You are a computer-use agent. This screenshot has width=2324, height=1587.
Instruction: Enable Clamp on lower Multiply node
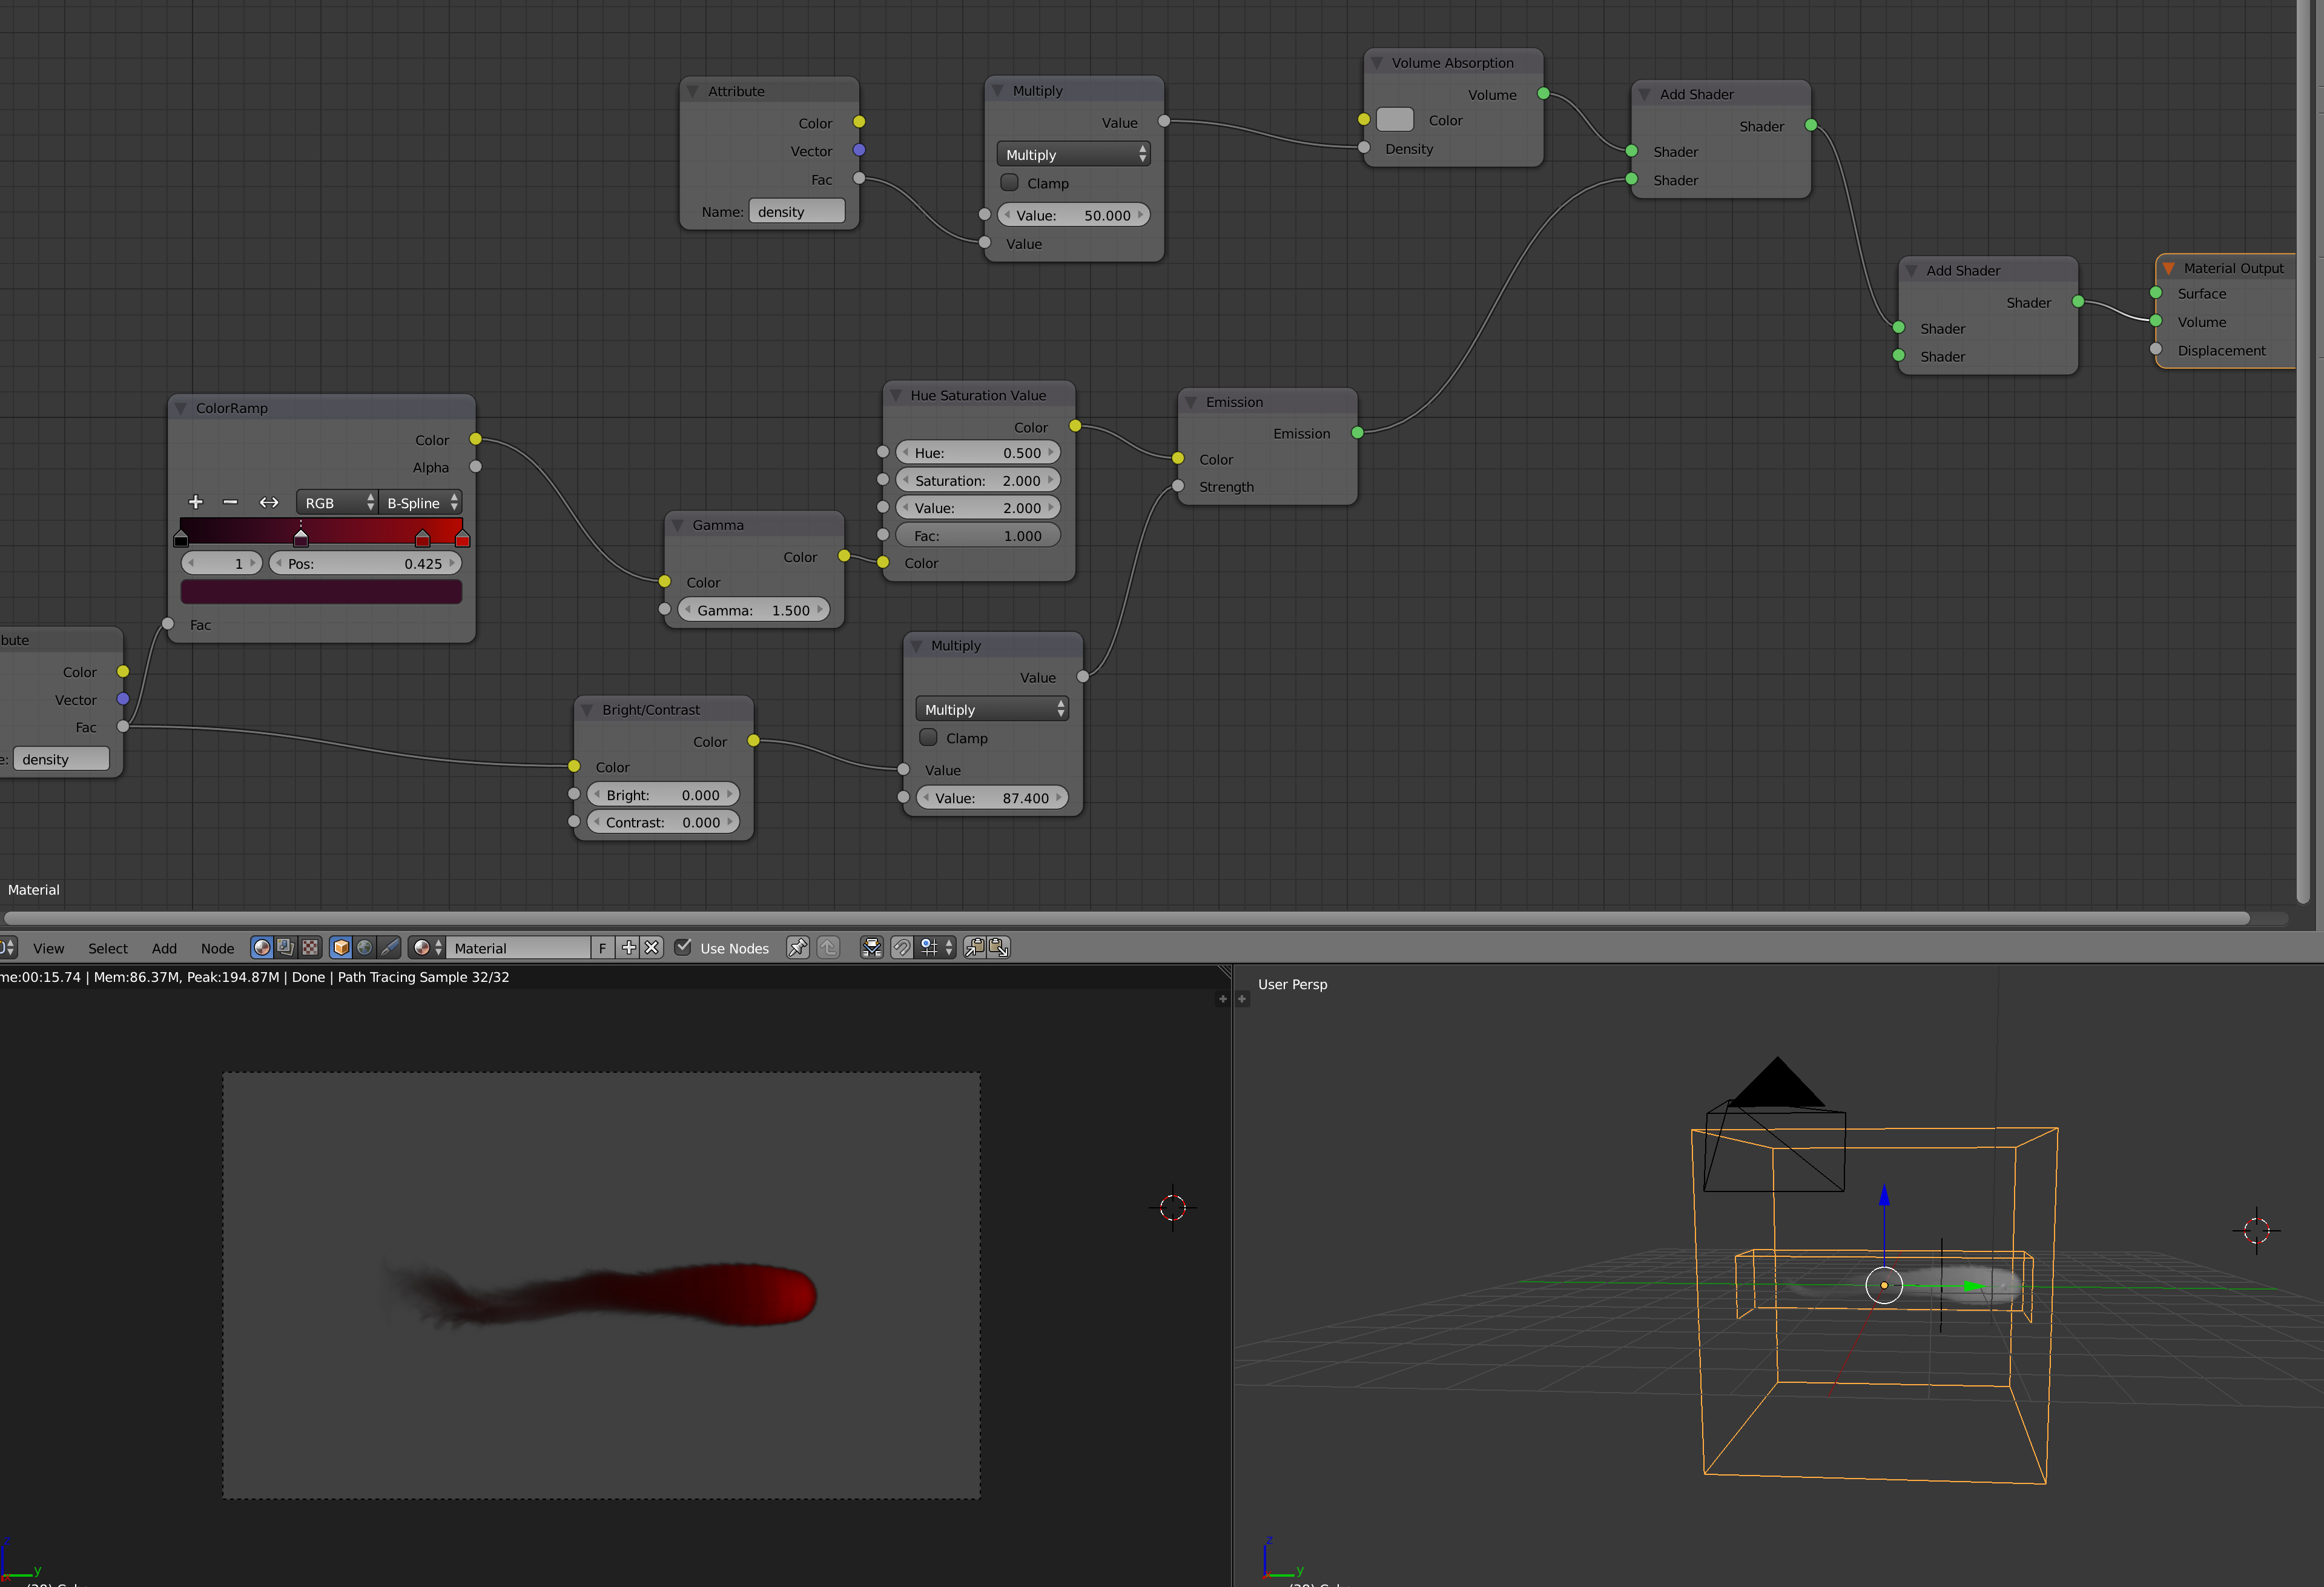click(x=928, y=737)
